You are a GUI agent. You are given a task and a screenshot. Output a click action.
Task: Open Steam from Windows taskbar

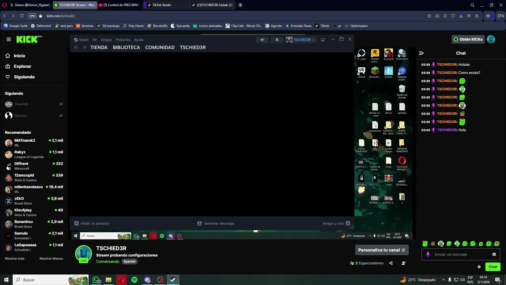tap(173, 280)
